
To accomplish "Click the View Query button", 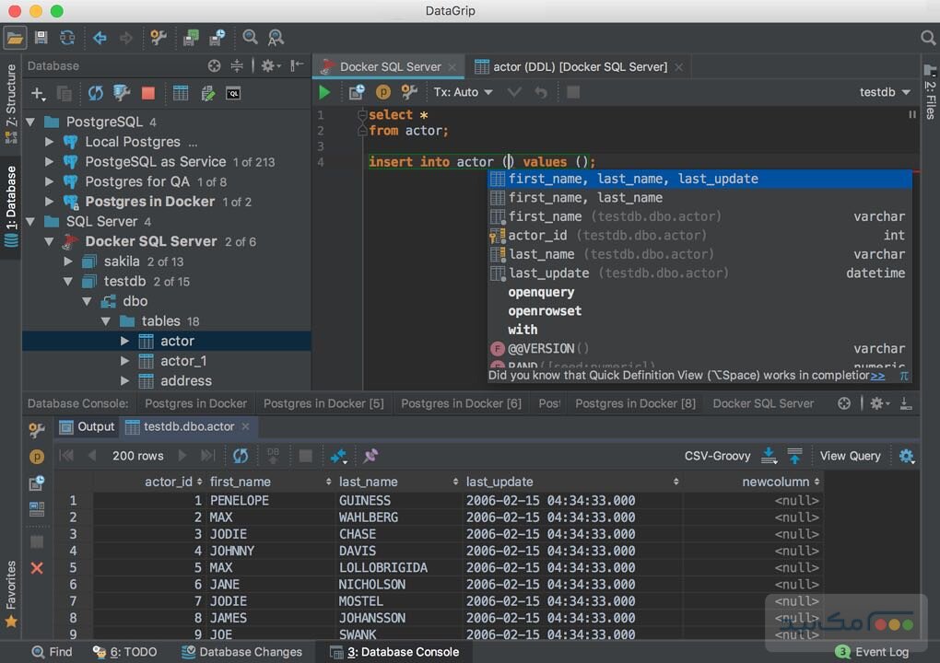I will [849, 455].
